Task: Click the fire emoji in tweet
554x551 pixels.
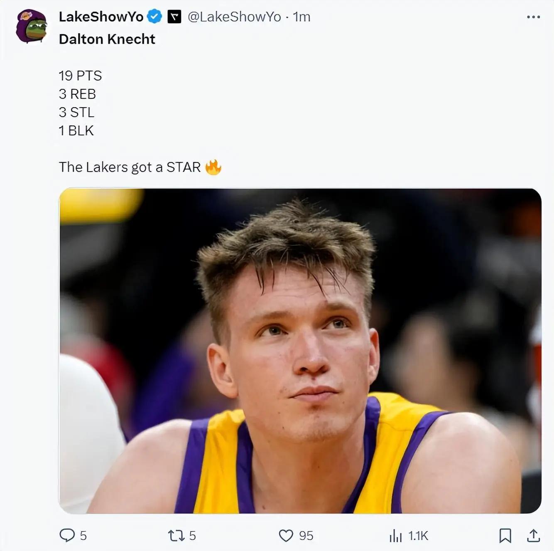Action: pos(213,167)
